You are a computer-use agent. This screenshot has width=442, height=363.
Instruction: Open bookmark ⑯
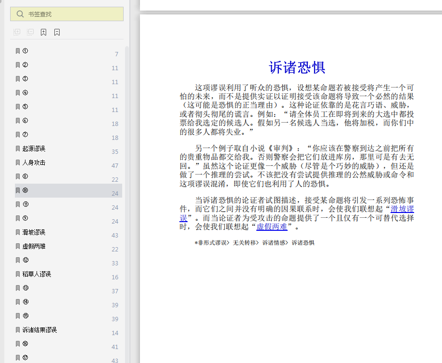68,344
